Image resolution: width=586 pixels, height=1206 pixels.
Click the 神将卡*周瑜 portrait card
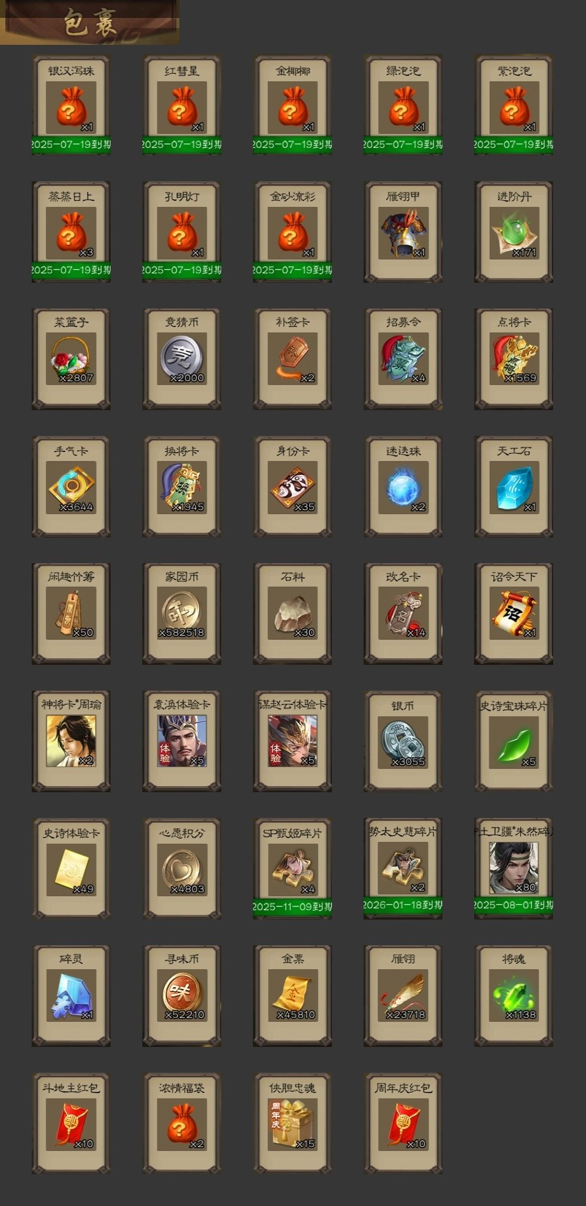[71, 741]
